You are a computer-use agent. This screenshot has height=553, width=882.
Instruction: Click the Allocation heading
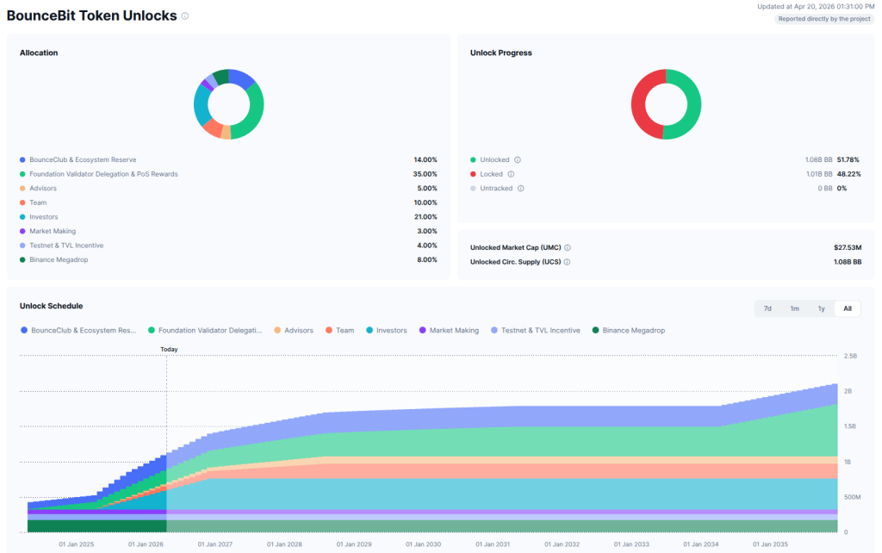click(39, 53)
